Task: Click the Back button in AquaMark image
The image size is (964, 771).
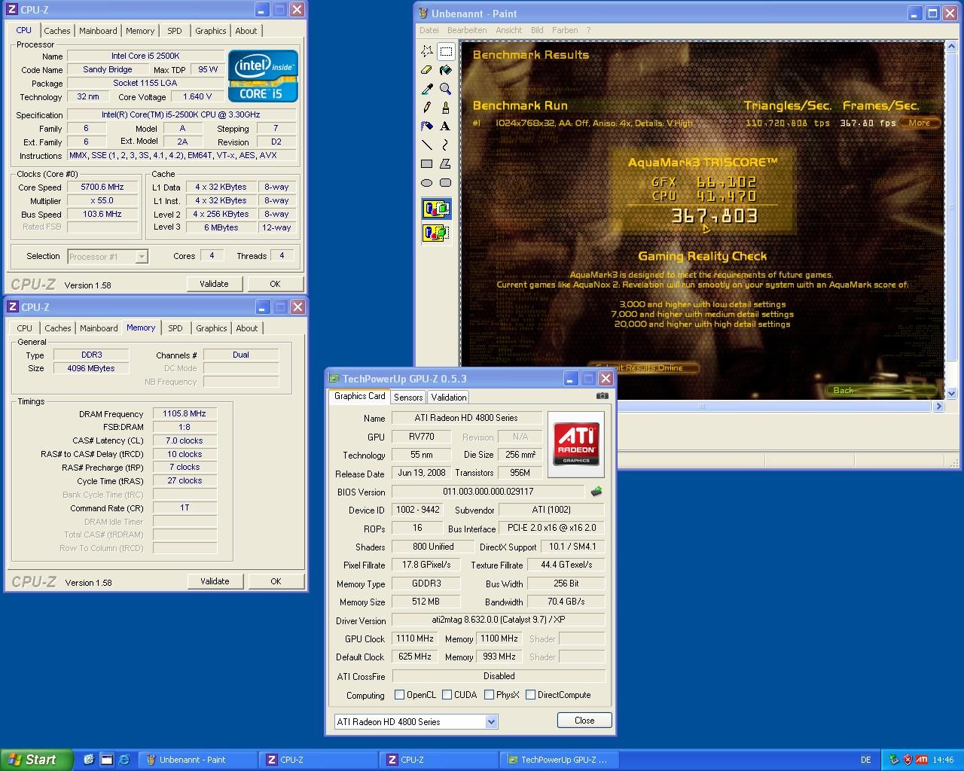Action: [x=880, y=390]
